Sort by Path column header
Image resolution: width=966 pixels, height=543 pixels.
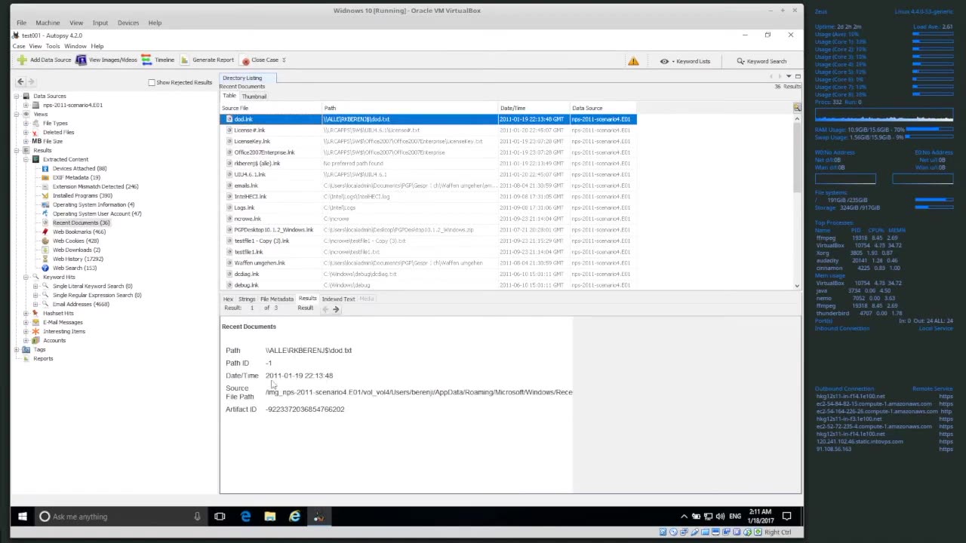click(410, 108)
